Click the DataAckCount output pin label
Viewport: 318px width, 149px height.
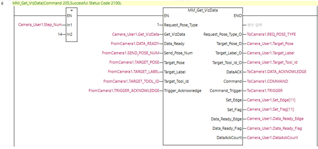tap(229, 138)
